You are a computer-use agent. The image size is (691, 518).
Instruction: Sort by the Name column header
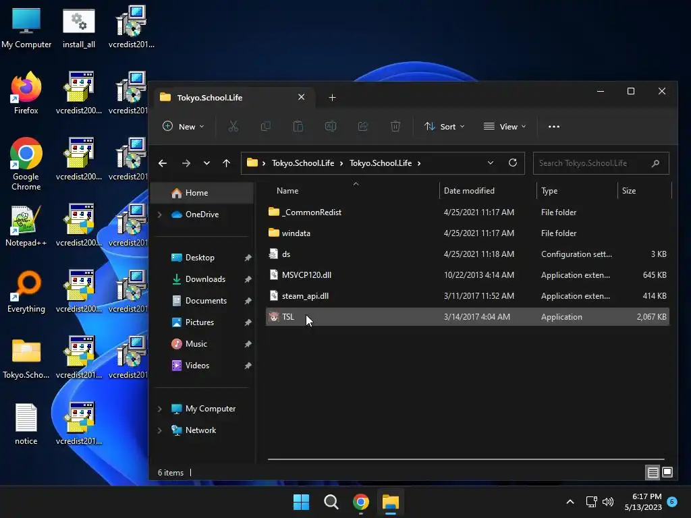[352, 191]
